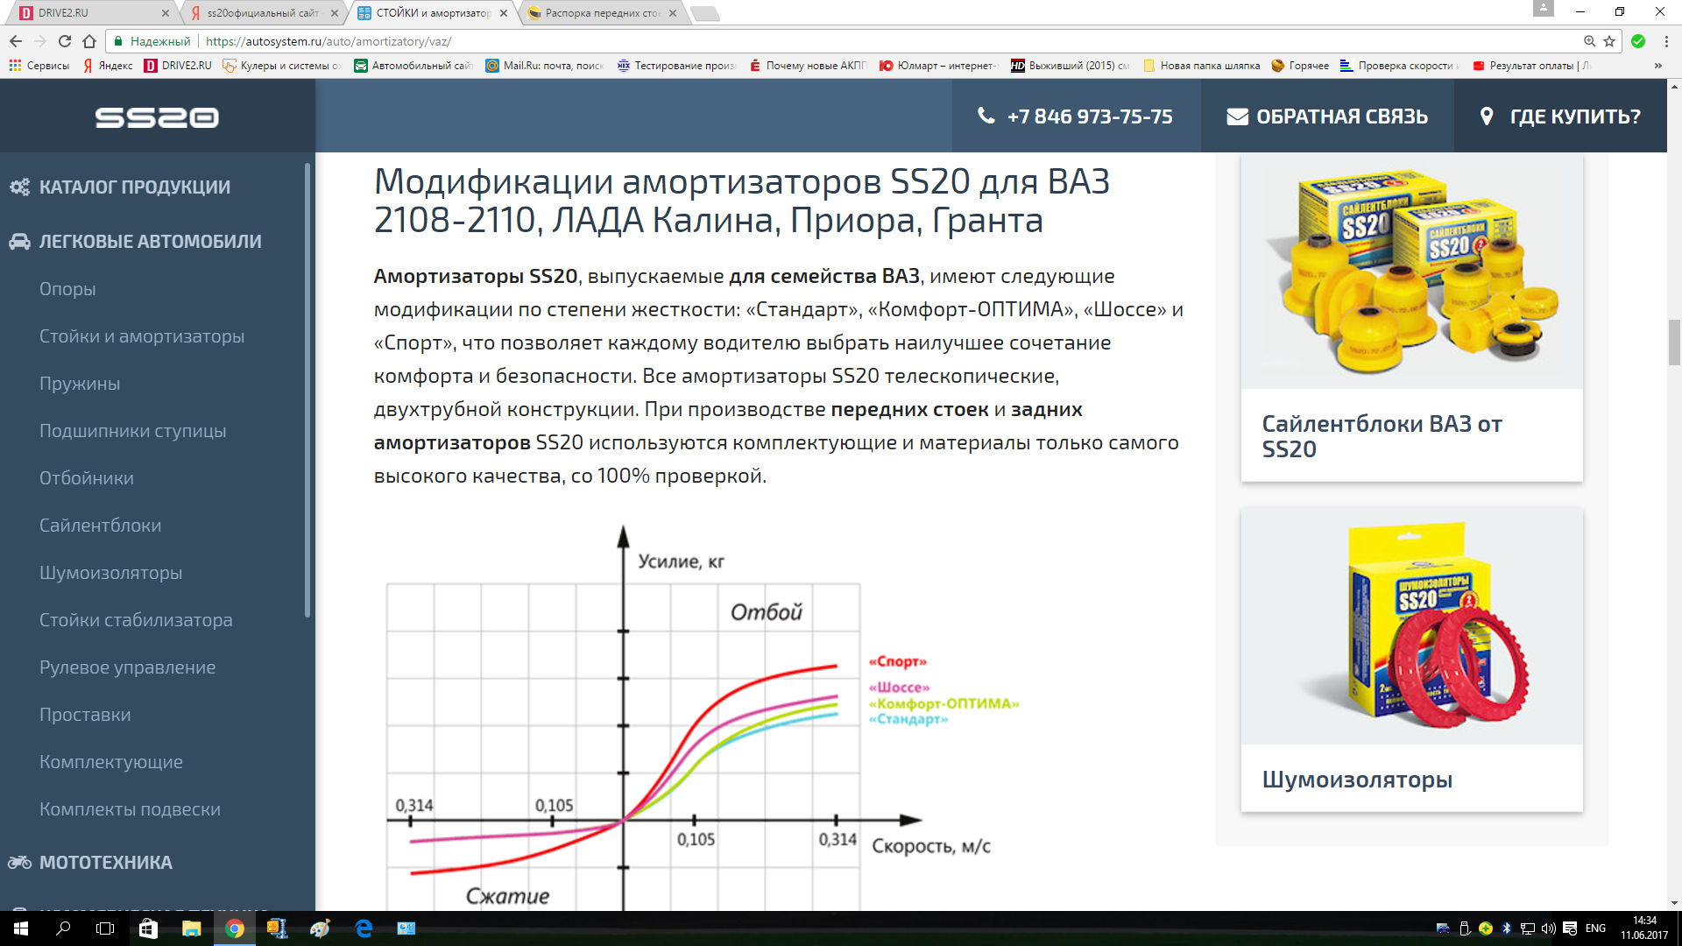This screenshot has height=946, width=1682.
Task: Click the envelope feedback icon
Action: 1237,116
